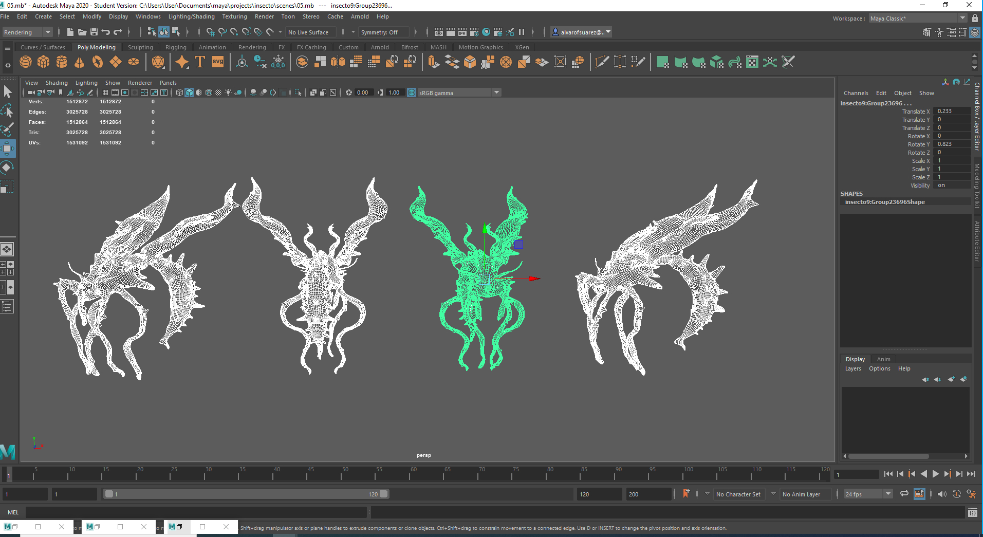
Task: Click the MEL command line field
Action: (195, 512)
